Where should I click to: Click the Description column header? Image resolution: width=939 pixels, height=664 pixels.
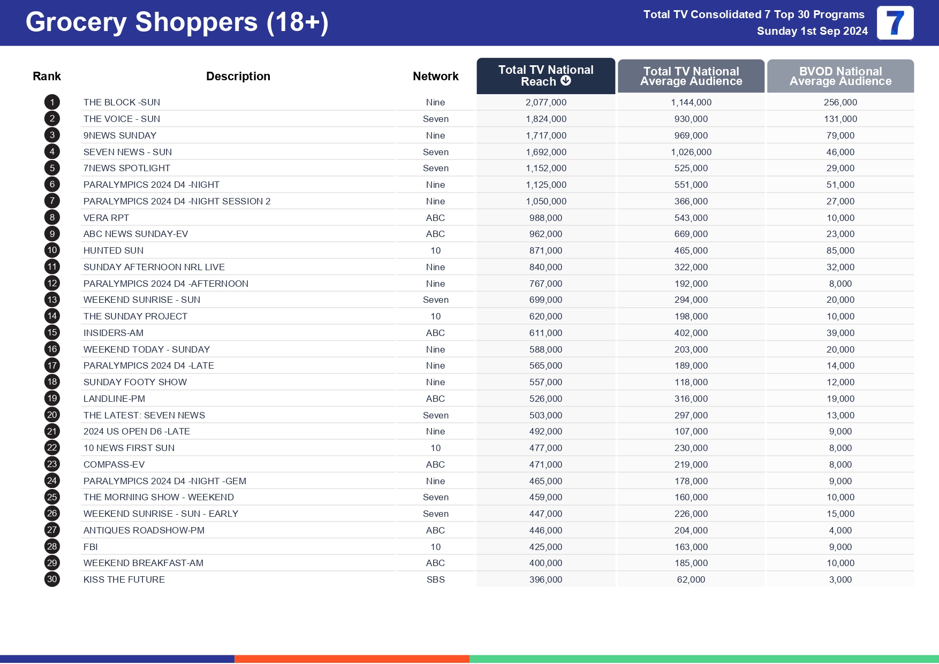point(238,77)
